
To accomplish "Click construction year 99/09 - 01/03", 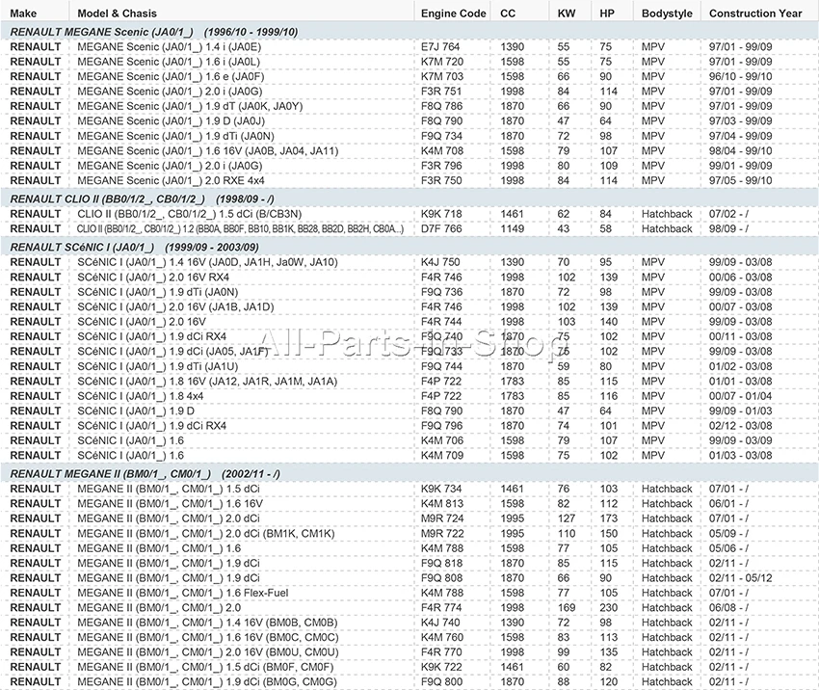I will [x=740, y=411].
